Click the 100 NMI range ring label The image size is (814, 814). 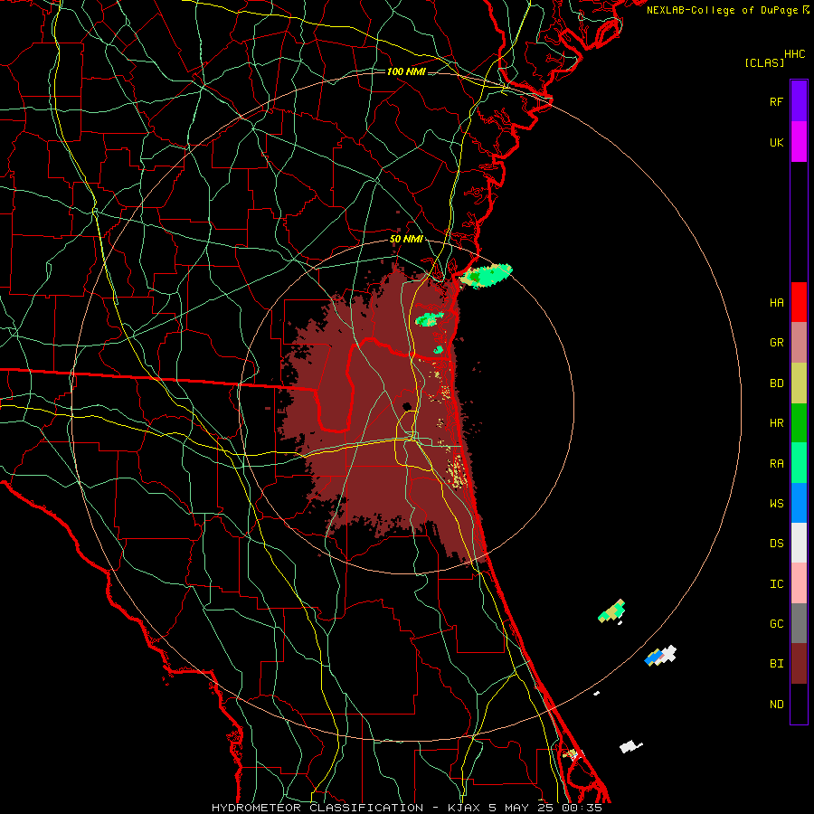tap(406, 71)
